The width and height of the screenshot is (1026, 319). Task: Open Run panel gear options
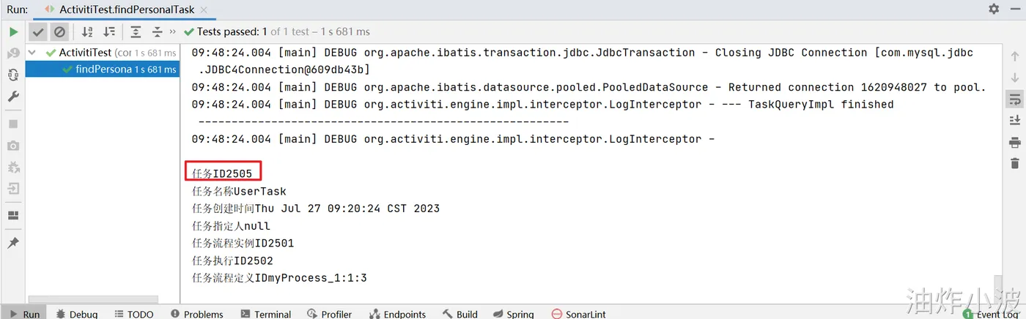pos(994,9)
